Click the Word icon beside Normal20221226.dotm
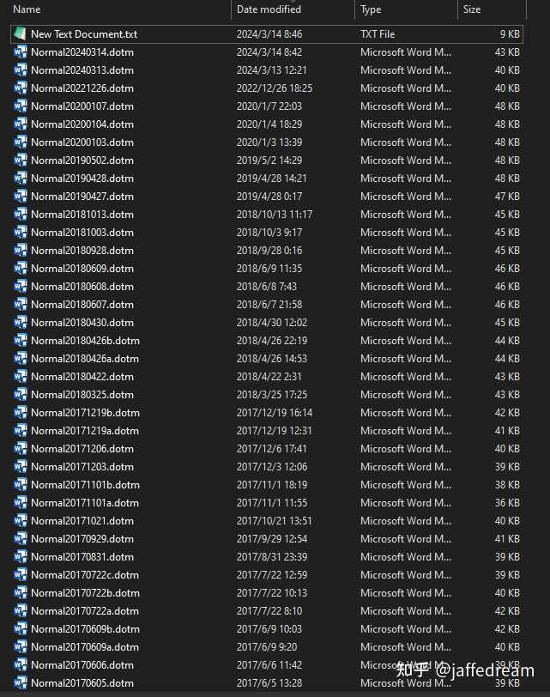Screen dimensions: 550x697 tap(20, 88)
